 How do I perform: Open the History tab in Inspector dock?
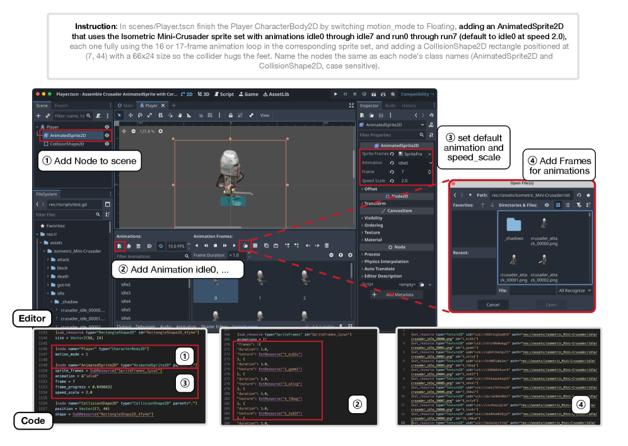409,106
